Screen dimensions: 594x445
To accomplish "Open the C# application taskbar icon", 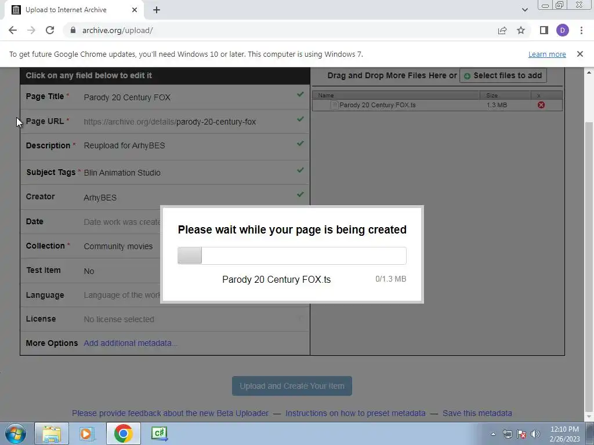I will (160, 433).
